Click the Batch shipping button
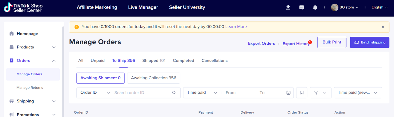The image size is (394, 117). coord(370,43)
